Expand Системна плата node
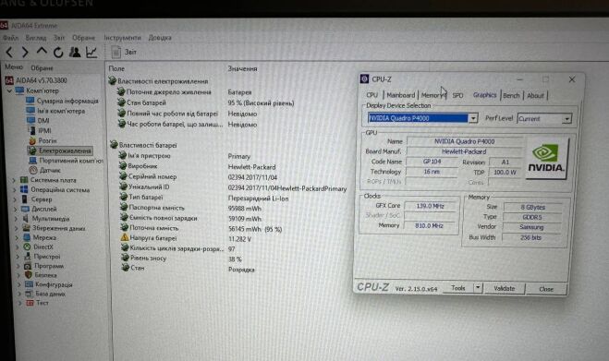This screenshot has height=361, width=609. click(14, 180)
